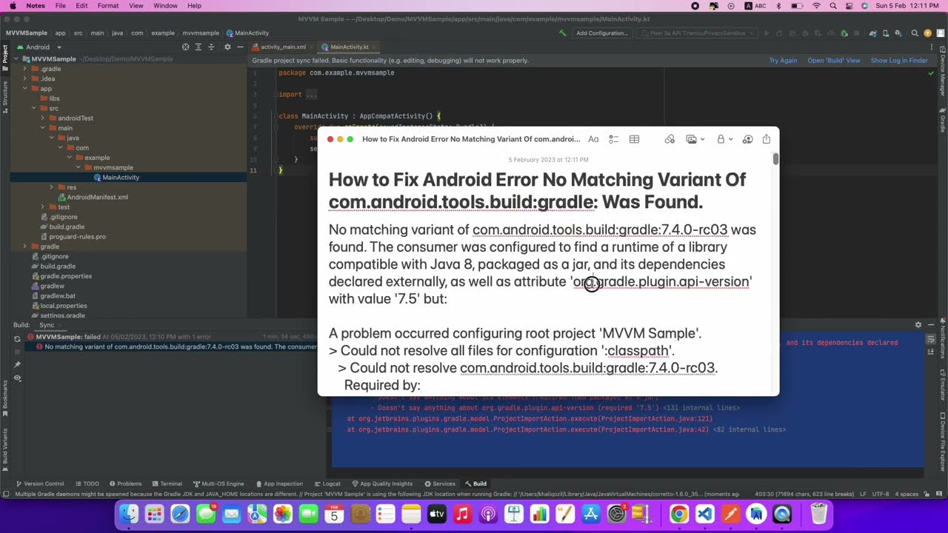The width and height of the screenshot is (948, 533).
Task: Expand the res folder
Action: point(51,187)
